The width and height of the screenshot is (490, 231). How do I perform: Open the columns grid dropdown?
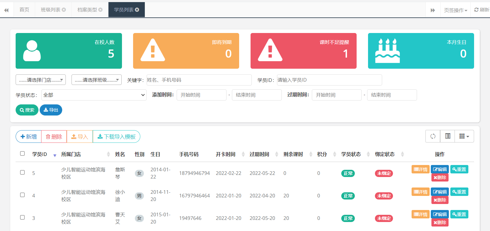point(464,136)
